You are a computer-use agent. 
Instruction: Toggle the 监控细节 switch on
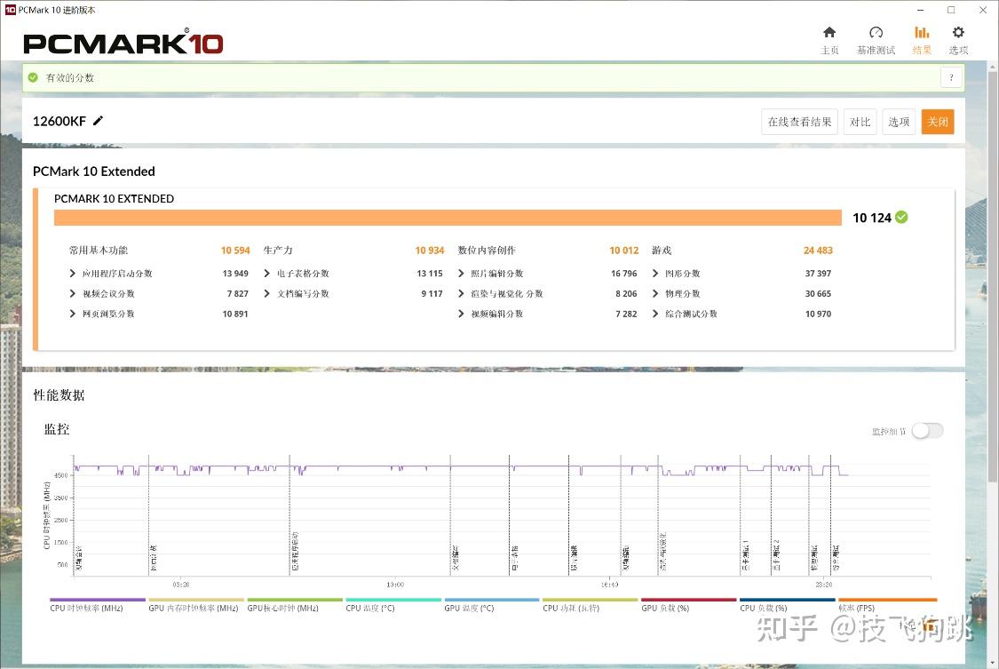point(927,431)
